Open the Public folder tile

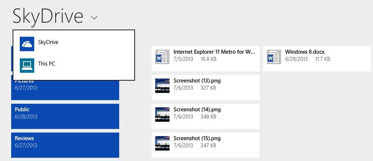point(65,116)
